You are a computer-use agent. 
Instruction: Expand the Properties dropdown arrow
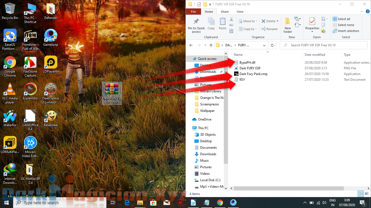pyautogui.click(x=312, y=32)
